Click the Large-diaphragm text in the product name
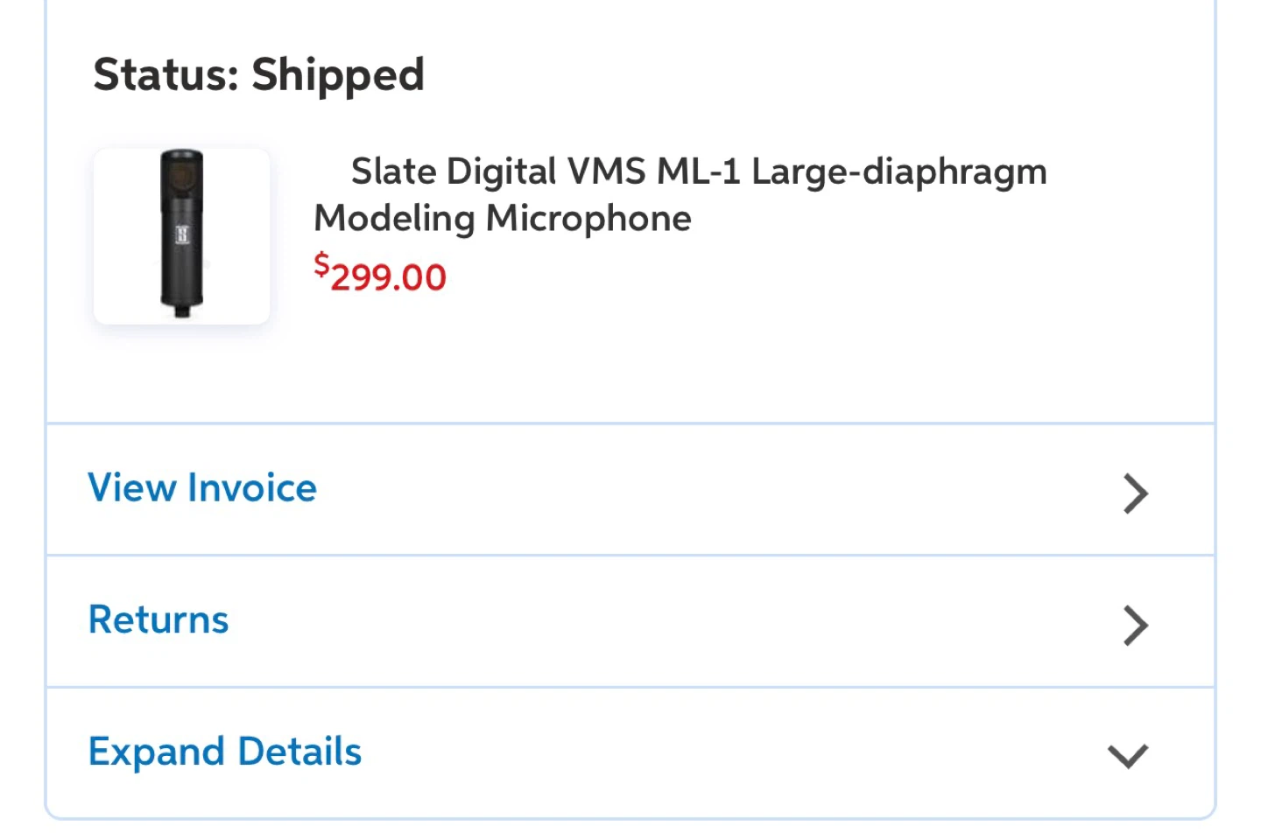The width and height of the screenshot is (1261, 840). pos(899,172)
